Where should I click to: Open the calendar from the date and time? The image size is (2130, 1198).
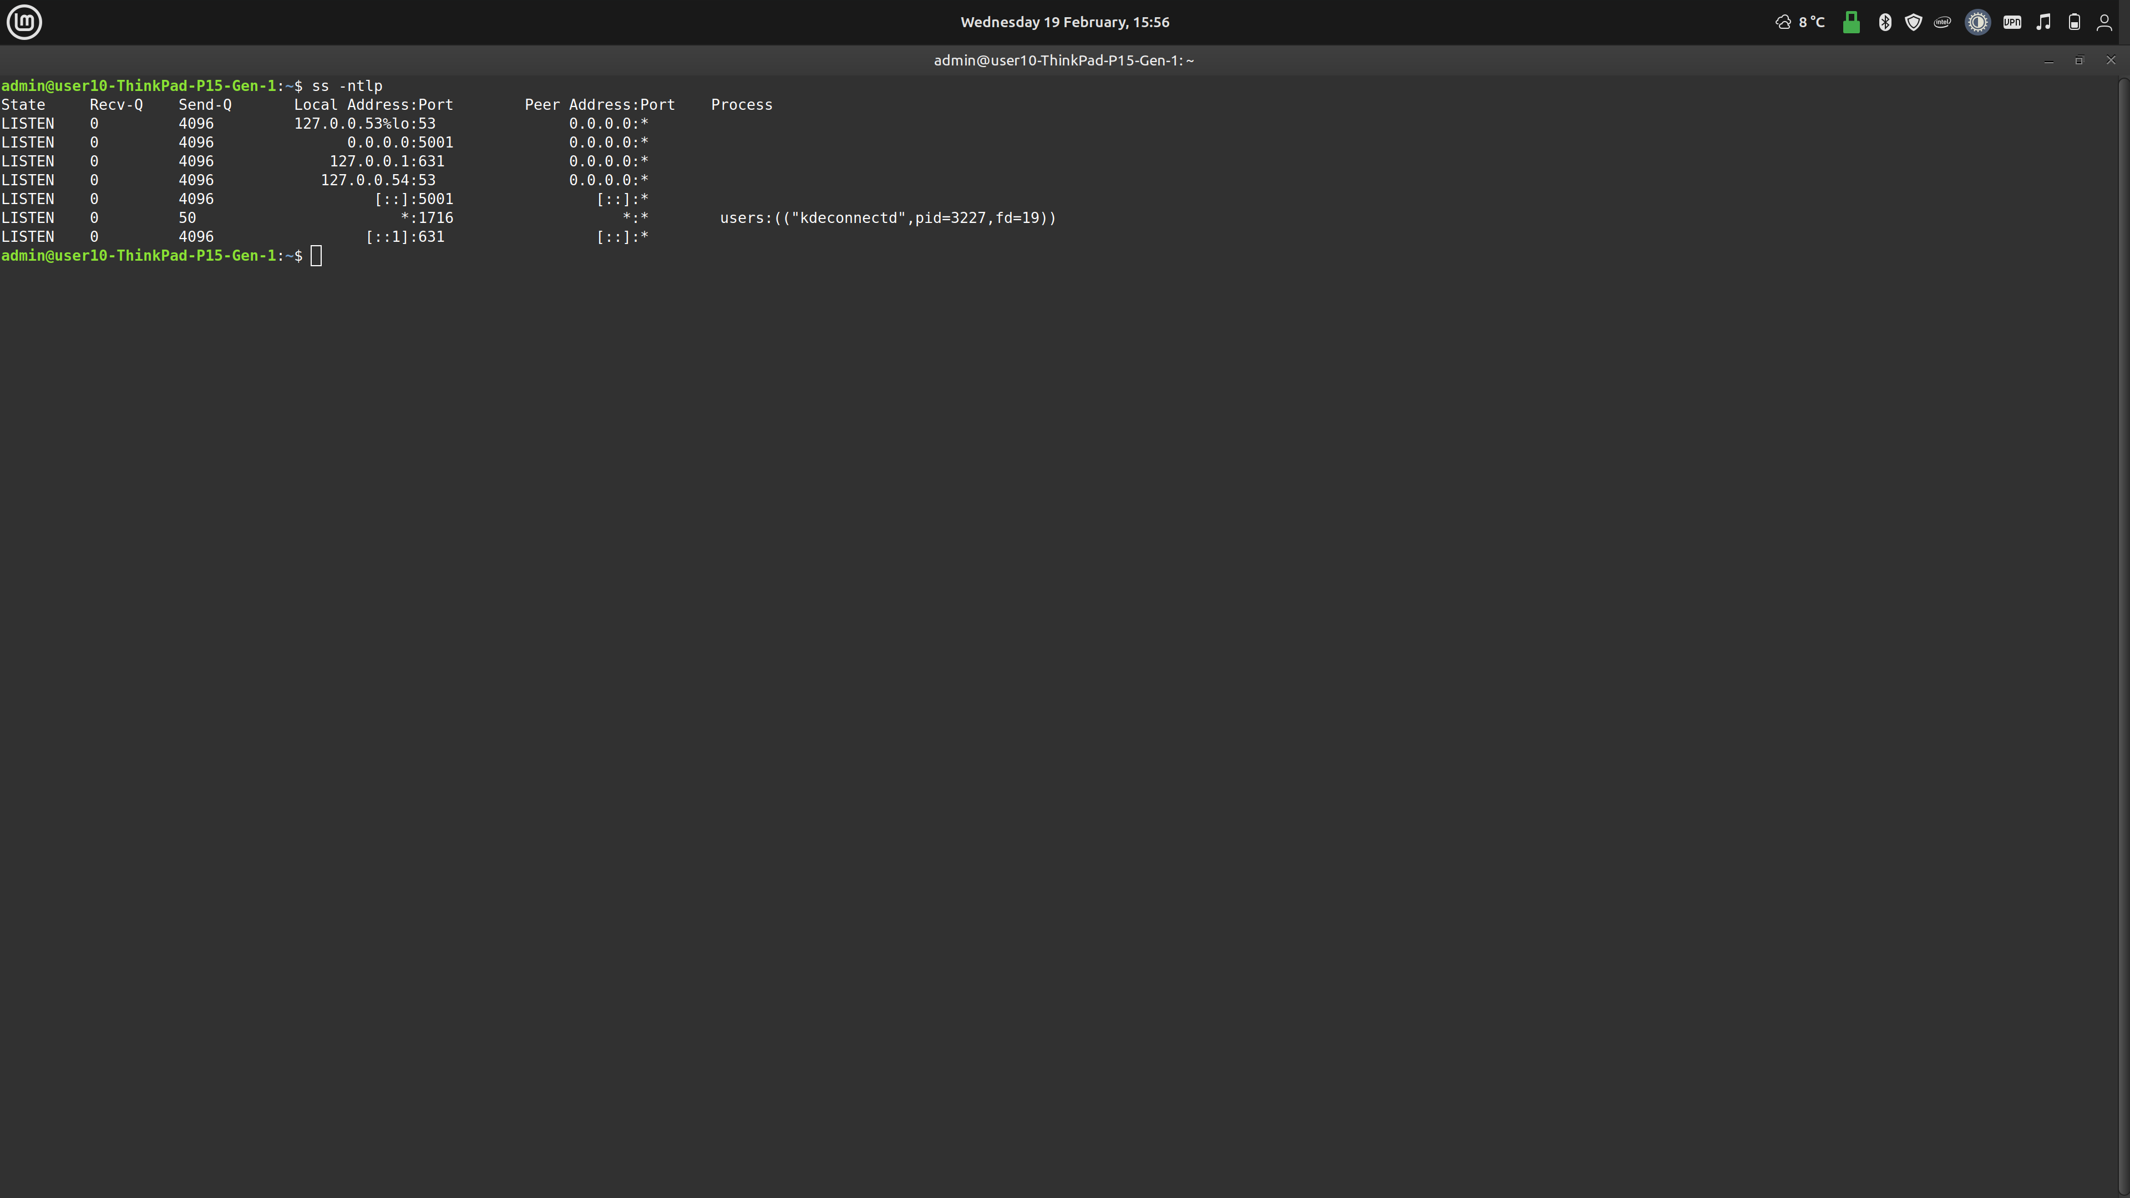coord(1064,22)
